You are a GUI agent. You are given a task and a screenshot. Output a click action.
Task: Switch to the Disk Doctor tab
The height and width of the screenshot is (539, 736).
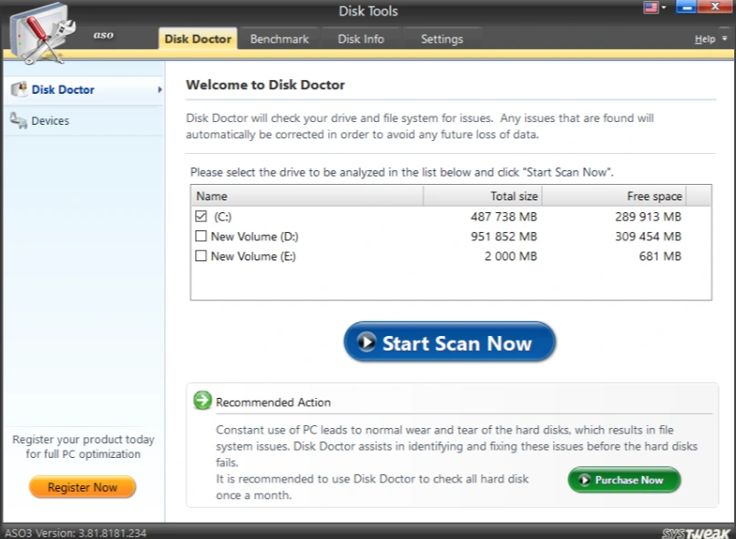coord(198,39)
